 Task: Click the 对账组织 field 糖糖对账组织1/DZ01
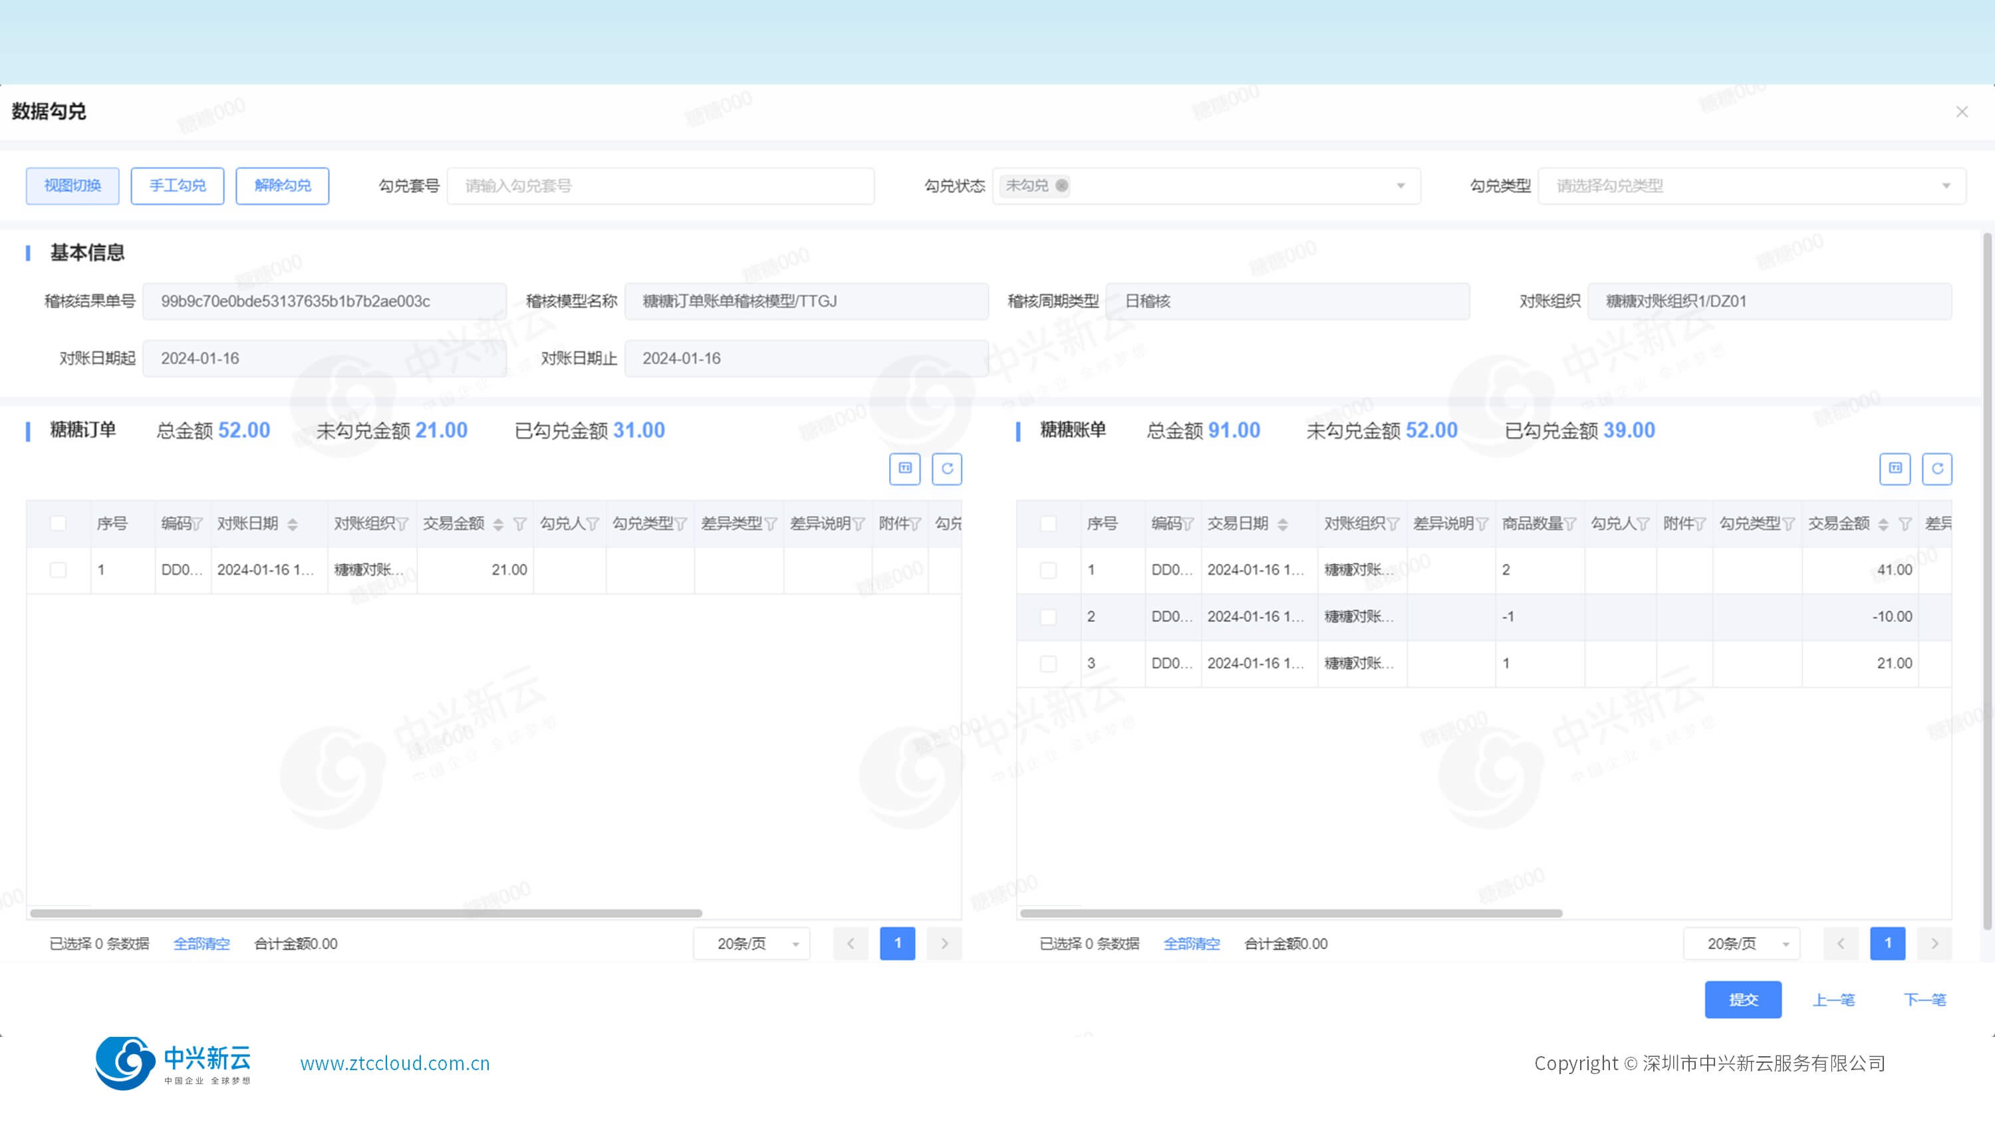[1770, 301]
